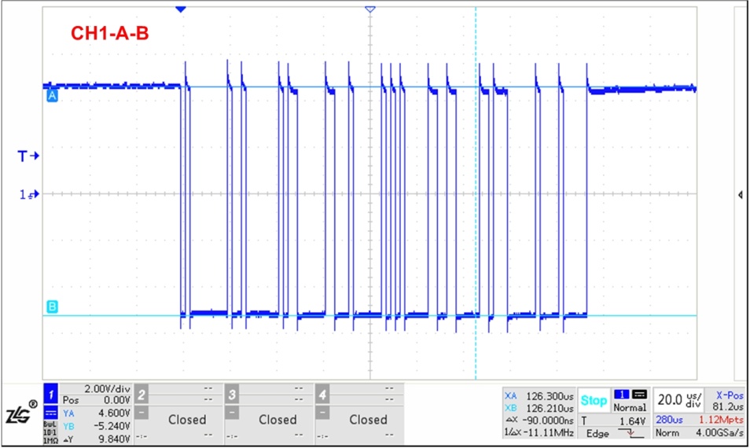Toggle channel 4 Closed state

[x=368, y=420]
